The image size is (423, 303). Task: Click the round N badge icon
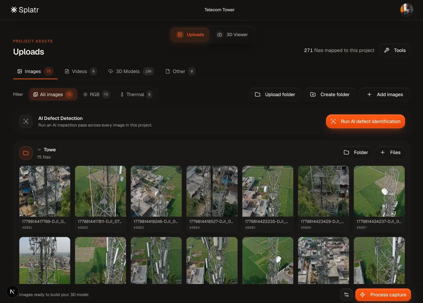pos(12,292)
